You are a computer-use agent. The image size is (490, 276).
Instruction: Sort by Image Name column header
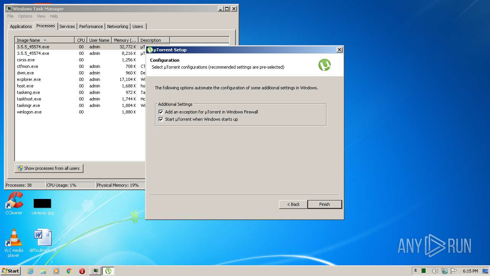[44, 40]
